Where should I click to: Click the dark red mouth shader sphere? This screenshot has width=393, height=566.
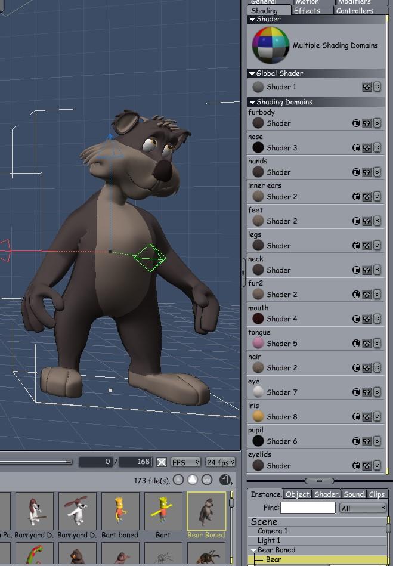(x=258, y=319)
